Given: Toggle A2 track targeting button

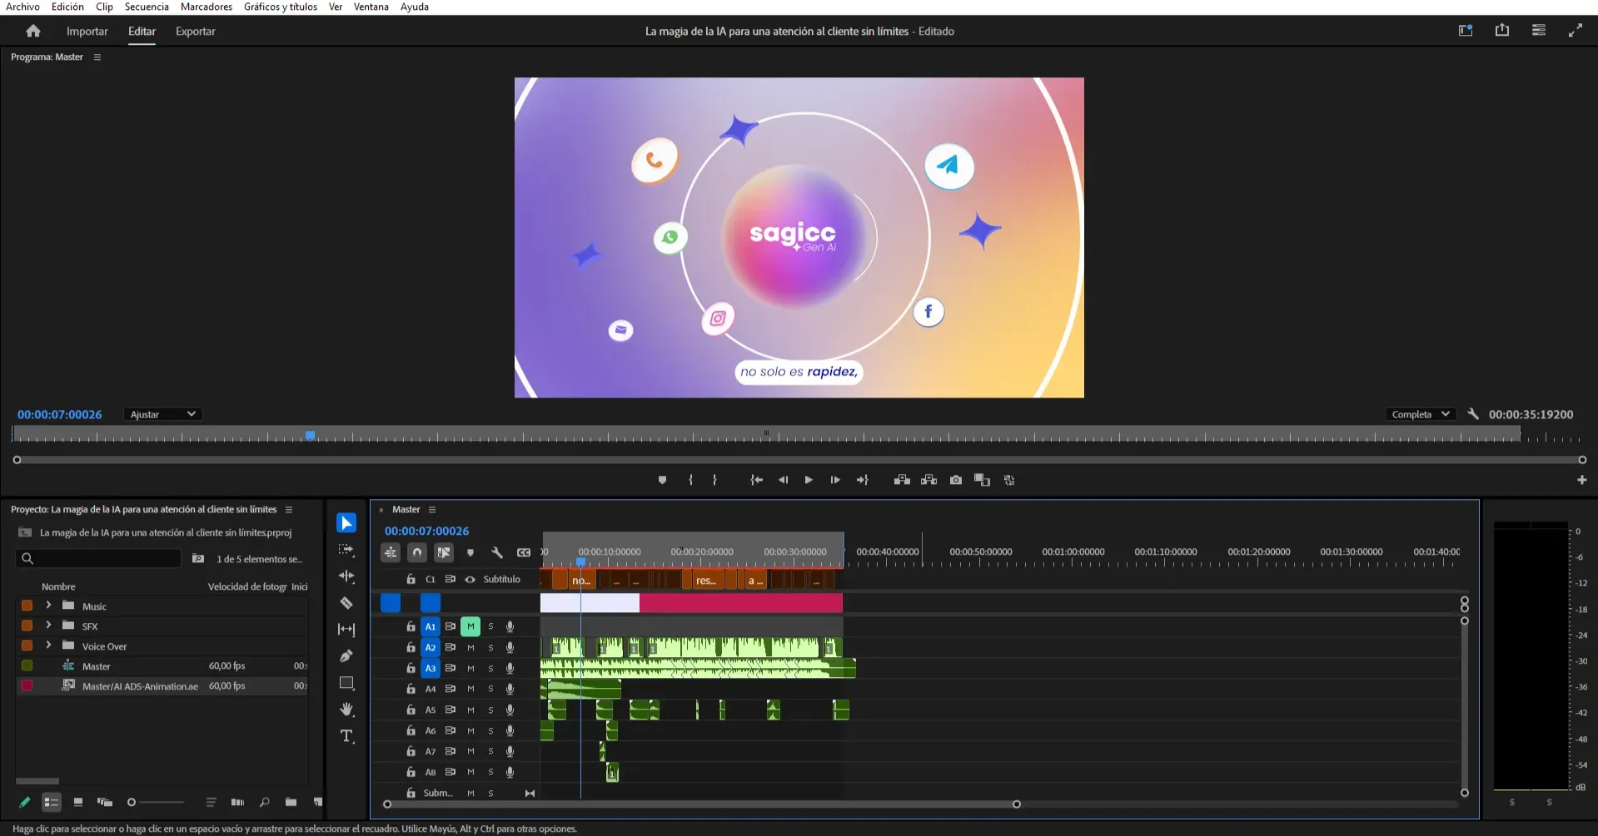Looking at the screenshot, I should pyautogui.click(x=431, y=647).
